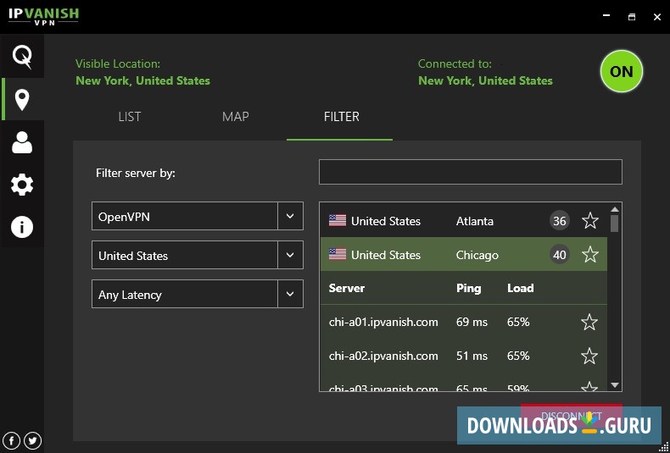Favorite the Atlanta location star
670x453 pixels.
(x=590, y=221)
